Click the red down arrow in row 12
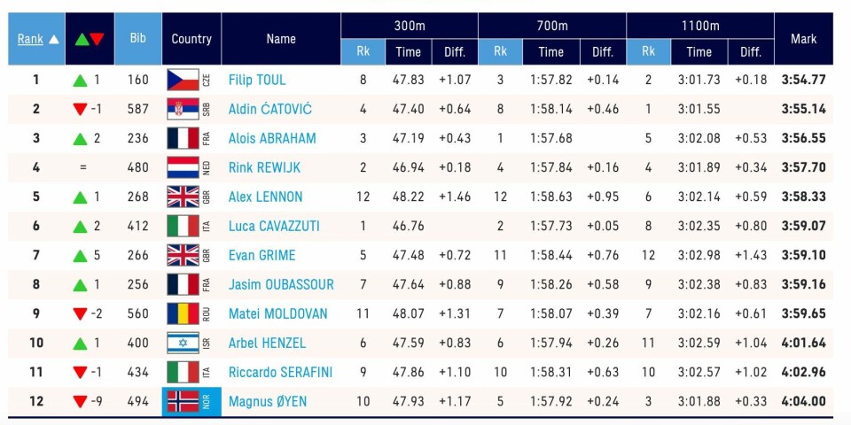851x425 pixels. pyautogui.click(x=81, y=402)
